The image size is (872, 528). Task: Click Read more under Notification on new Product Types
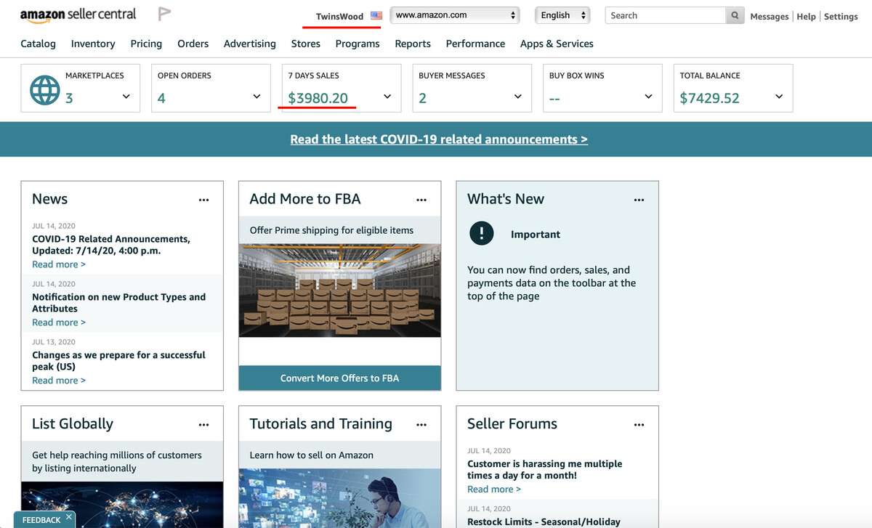tap(59, 322)
